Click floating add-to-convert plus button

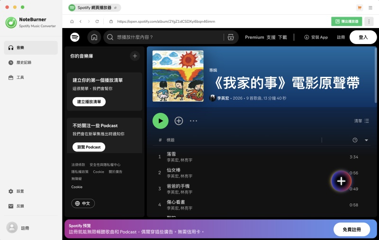click(341, 181)
